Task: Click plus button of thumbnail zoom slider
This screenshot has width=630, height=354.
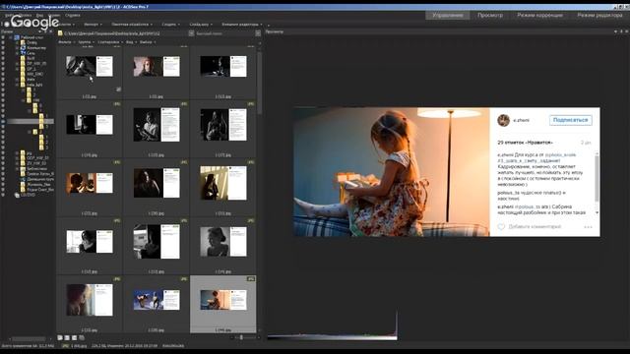Action: 258,337
